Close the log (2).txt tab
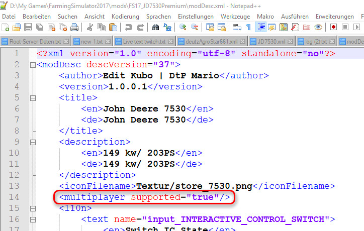The width and height of the screenshot is (364, 231). click(332, 42)
